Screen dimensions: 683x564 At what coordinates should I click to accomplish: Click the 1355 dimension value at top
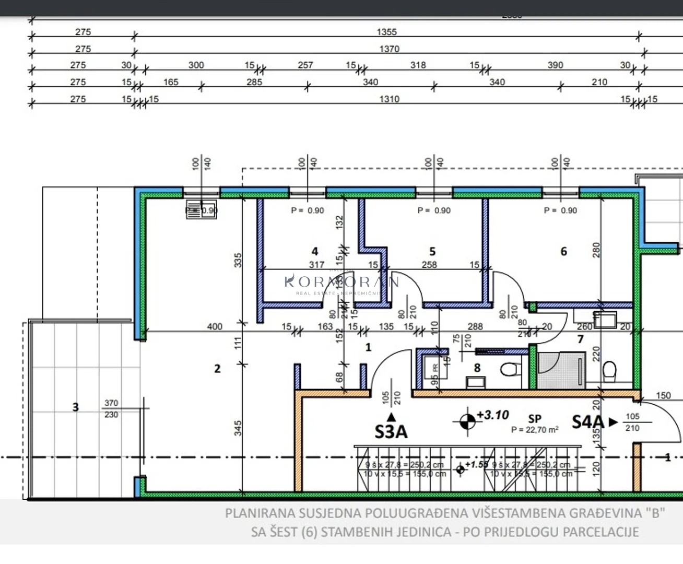click(386, 32)
